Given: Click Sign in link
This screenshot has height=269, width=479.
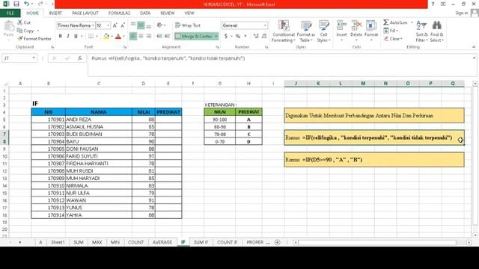Looking at the screenshot, I should (461, 13).
